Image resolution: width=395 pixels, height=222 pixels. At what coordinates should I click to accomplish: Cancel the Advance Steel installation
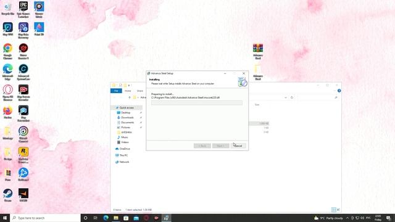(x=238, y=146)
